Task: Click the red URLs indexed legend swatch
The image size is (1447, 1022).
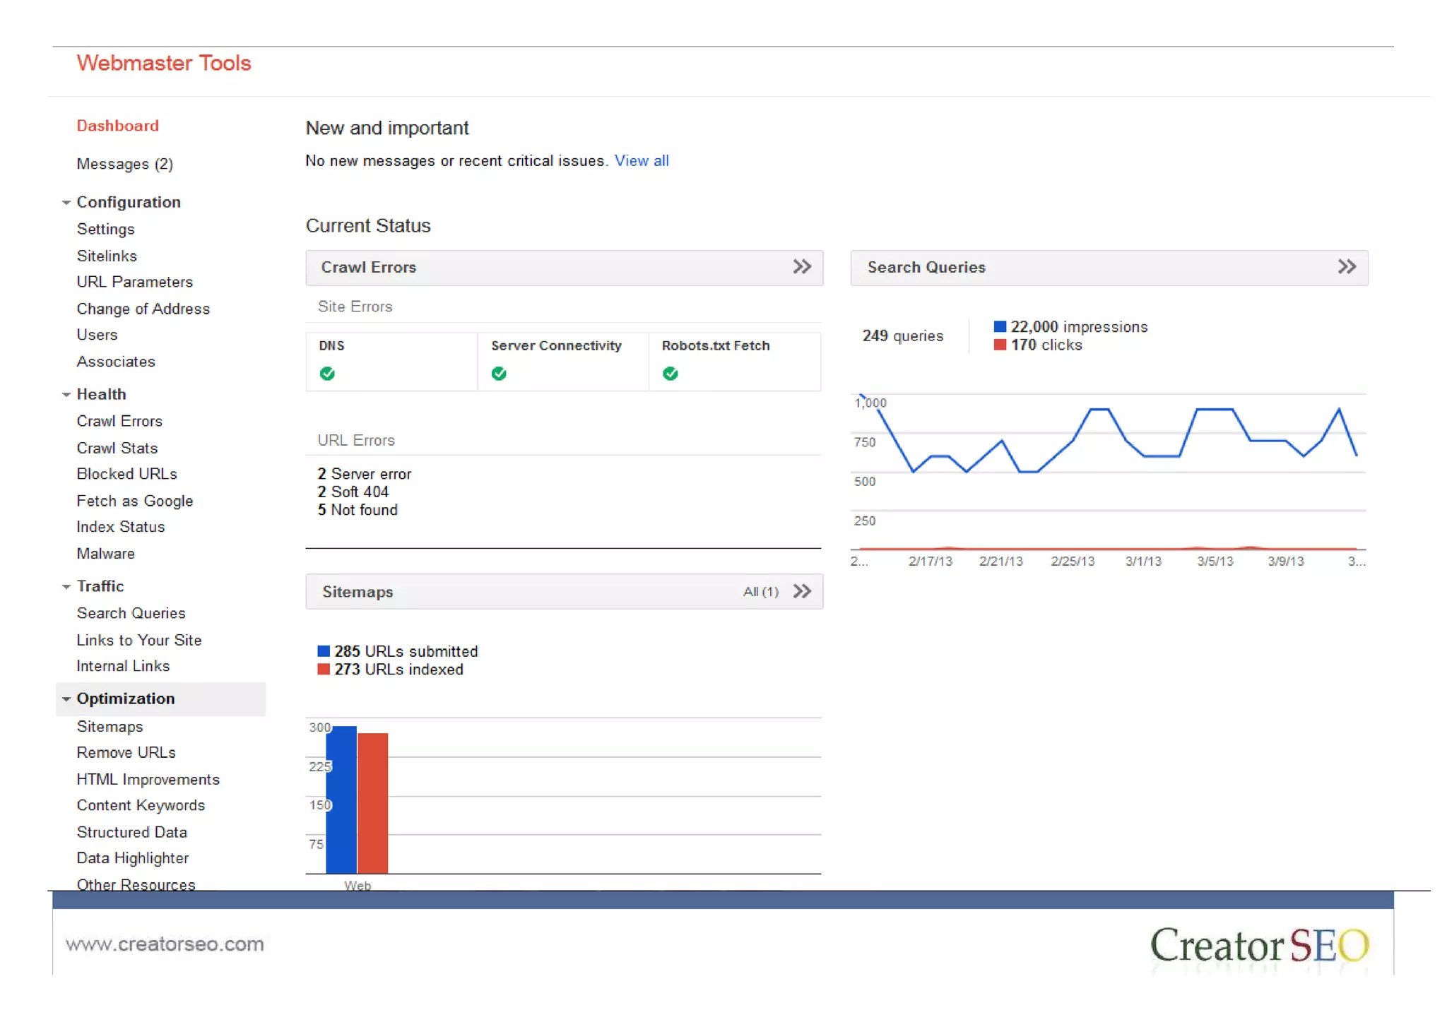Action: [324, 670]
